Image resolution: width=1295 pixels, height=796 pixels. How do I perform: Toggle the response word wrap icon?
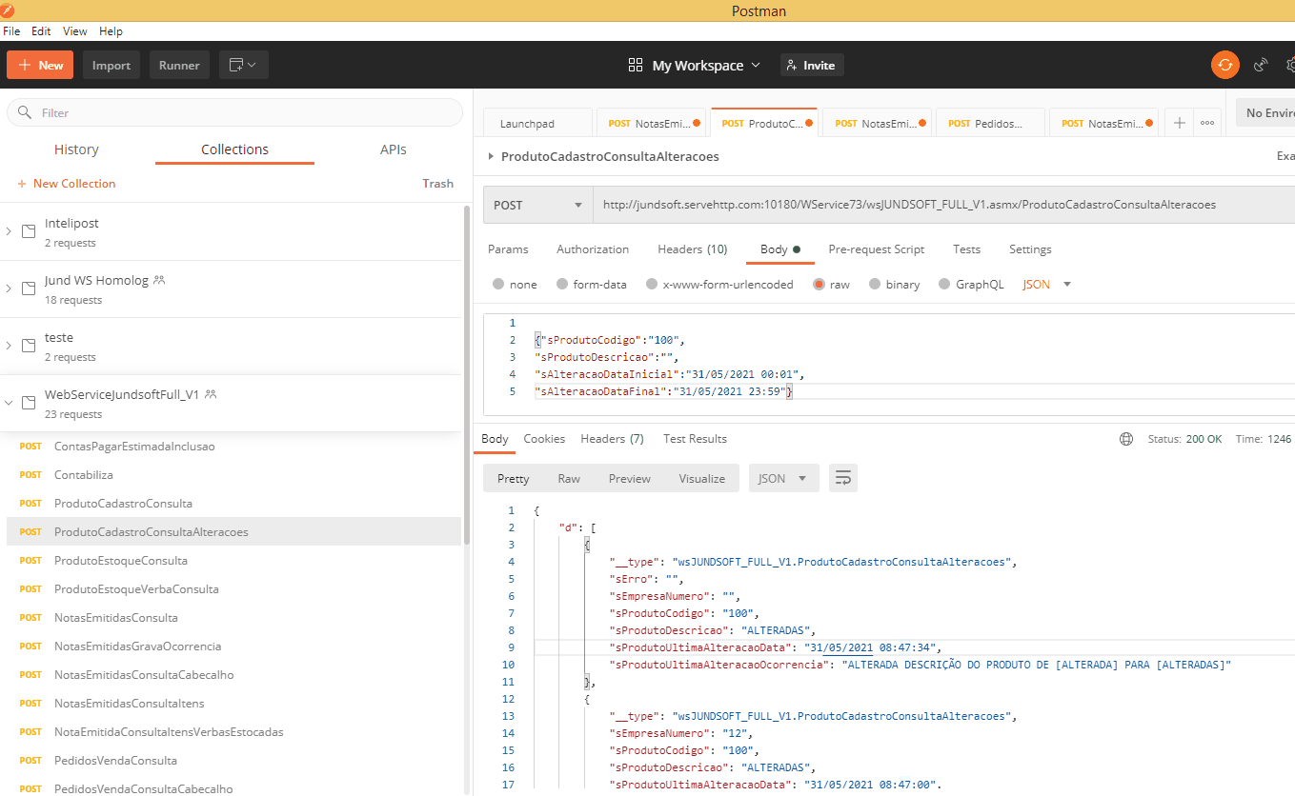click(842, 478)
